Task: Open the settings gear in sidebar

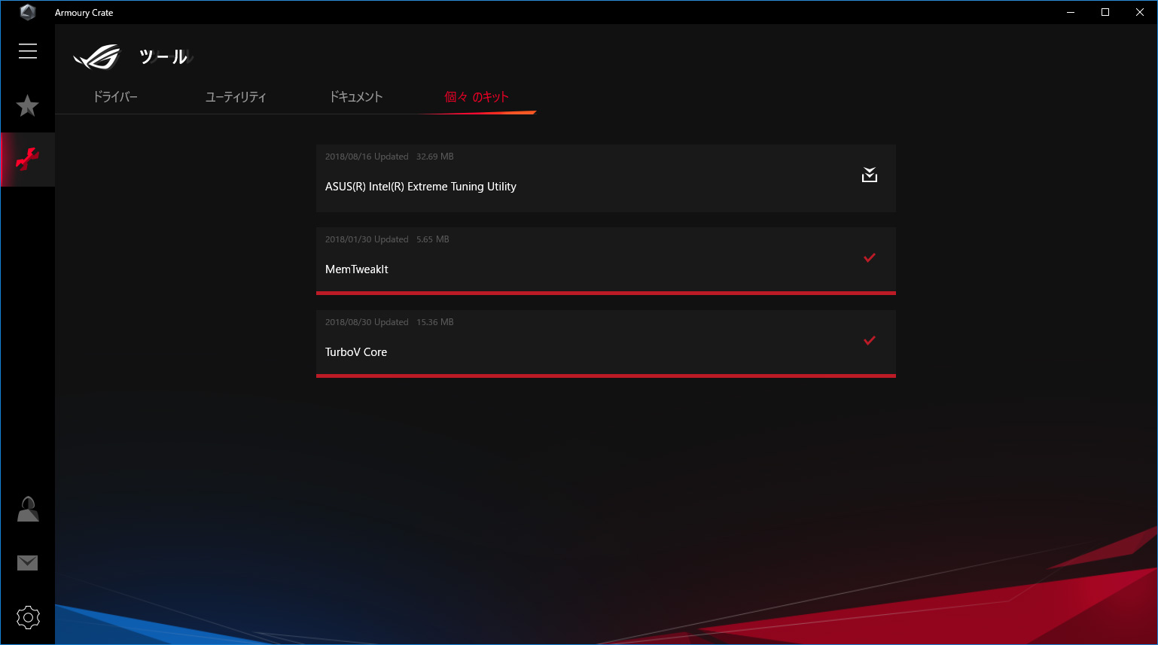Action: click(28, 618)
